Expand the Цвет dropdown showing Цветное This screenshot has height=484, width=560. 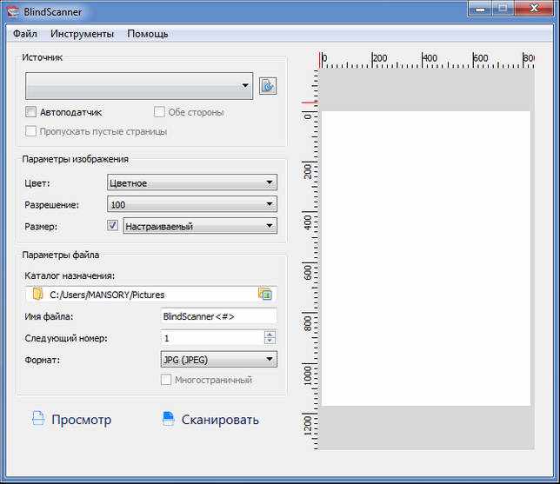click(192, 182)
